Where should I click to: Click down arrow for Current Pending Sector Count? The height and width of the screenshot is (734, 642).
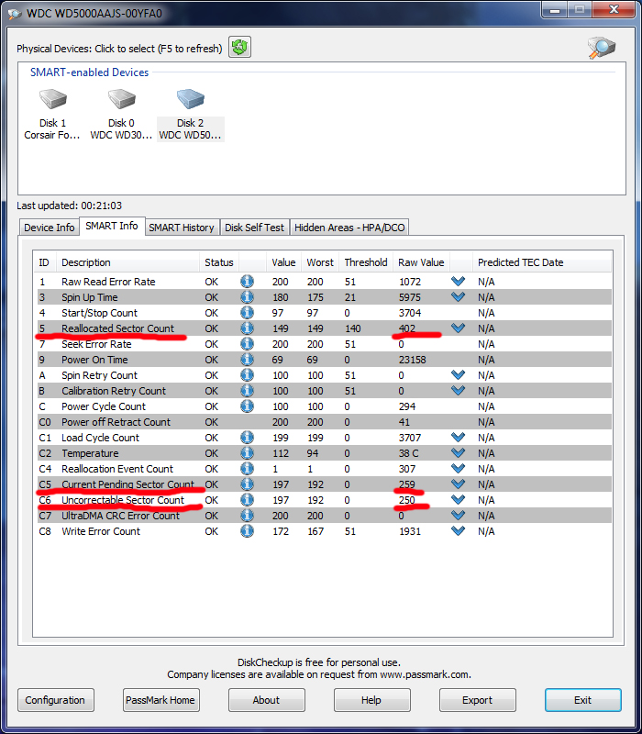click(x=458, y=484)
